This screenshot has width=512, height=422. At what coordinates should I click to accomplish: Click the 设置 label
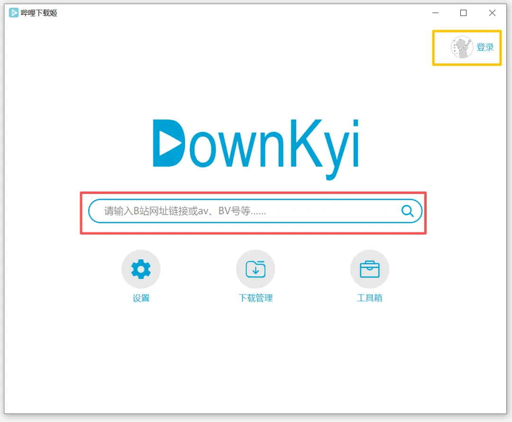[141, 298]
